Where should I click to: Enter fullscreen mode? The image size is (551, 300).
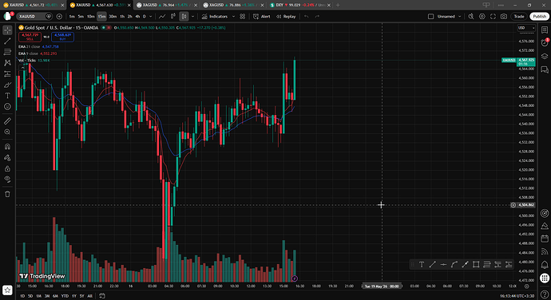[493, 17]
